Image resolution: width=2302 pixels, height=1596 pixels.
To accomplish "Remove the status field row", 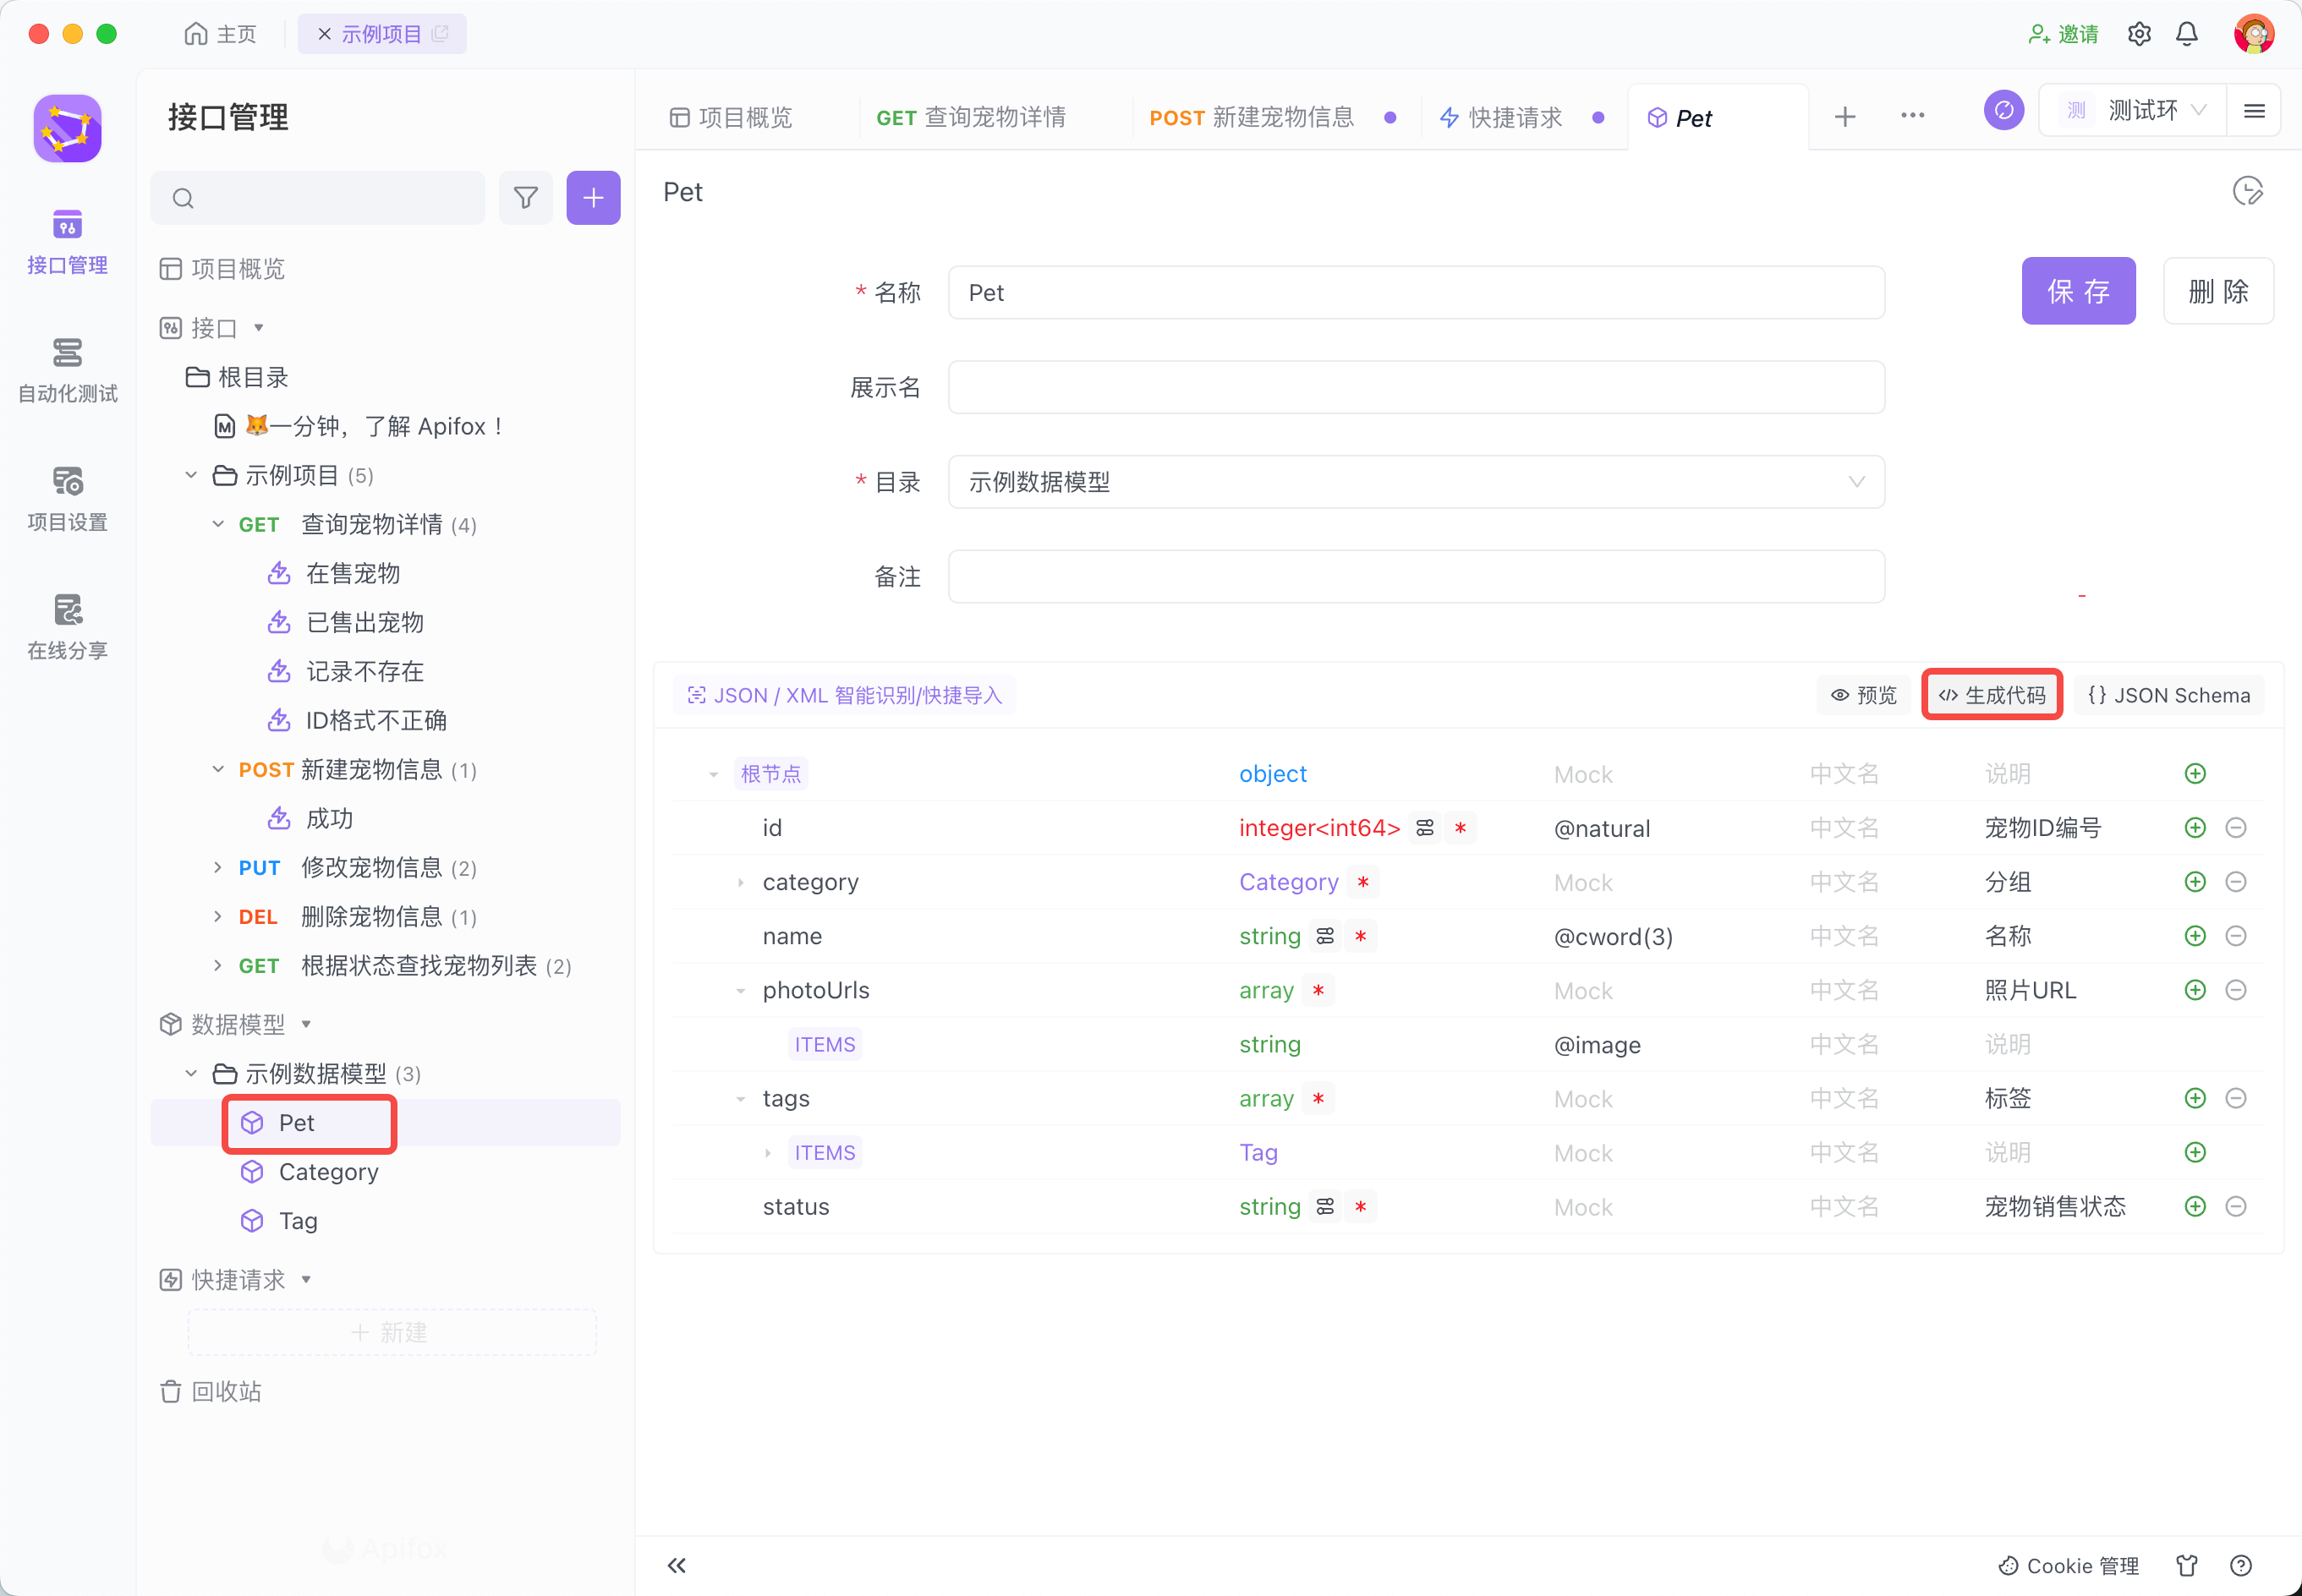I will pyautogui.click(x=2236, y=1207).
